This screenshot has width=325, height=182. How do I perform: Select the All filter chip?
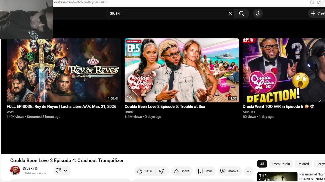262,164
